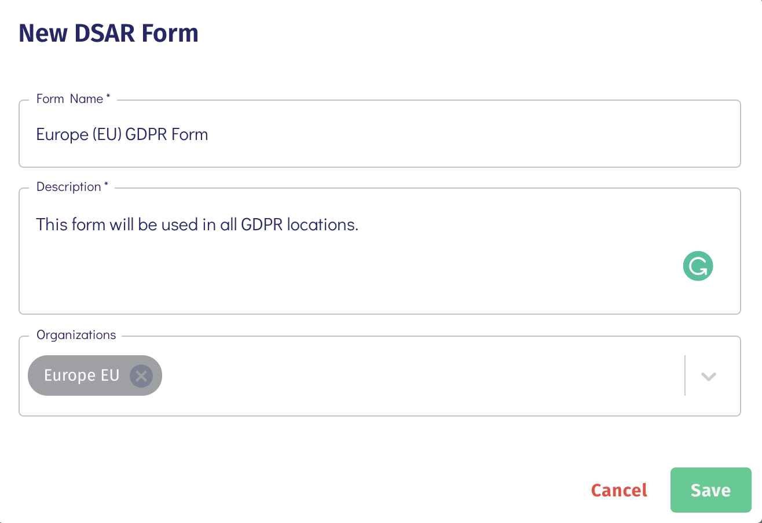Click the word 'GDPR' in the description text
Image resolution: width=762 pixels, height=523 pixels.
262,224
